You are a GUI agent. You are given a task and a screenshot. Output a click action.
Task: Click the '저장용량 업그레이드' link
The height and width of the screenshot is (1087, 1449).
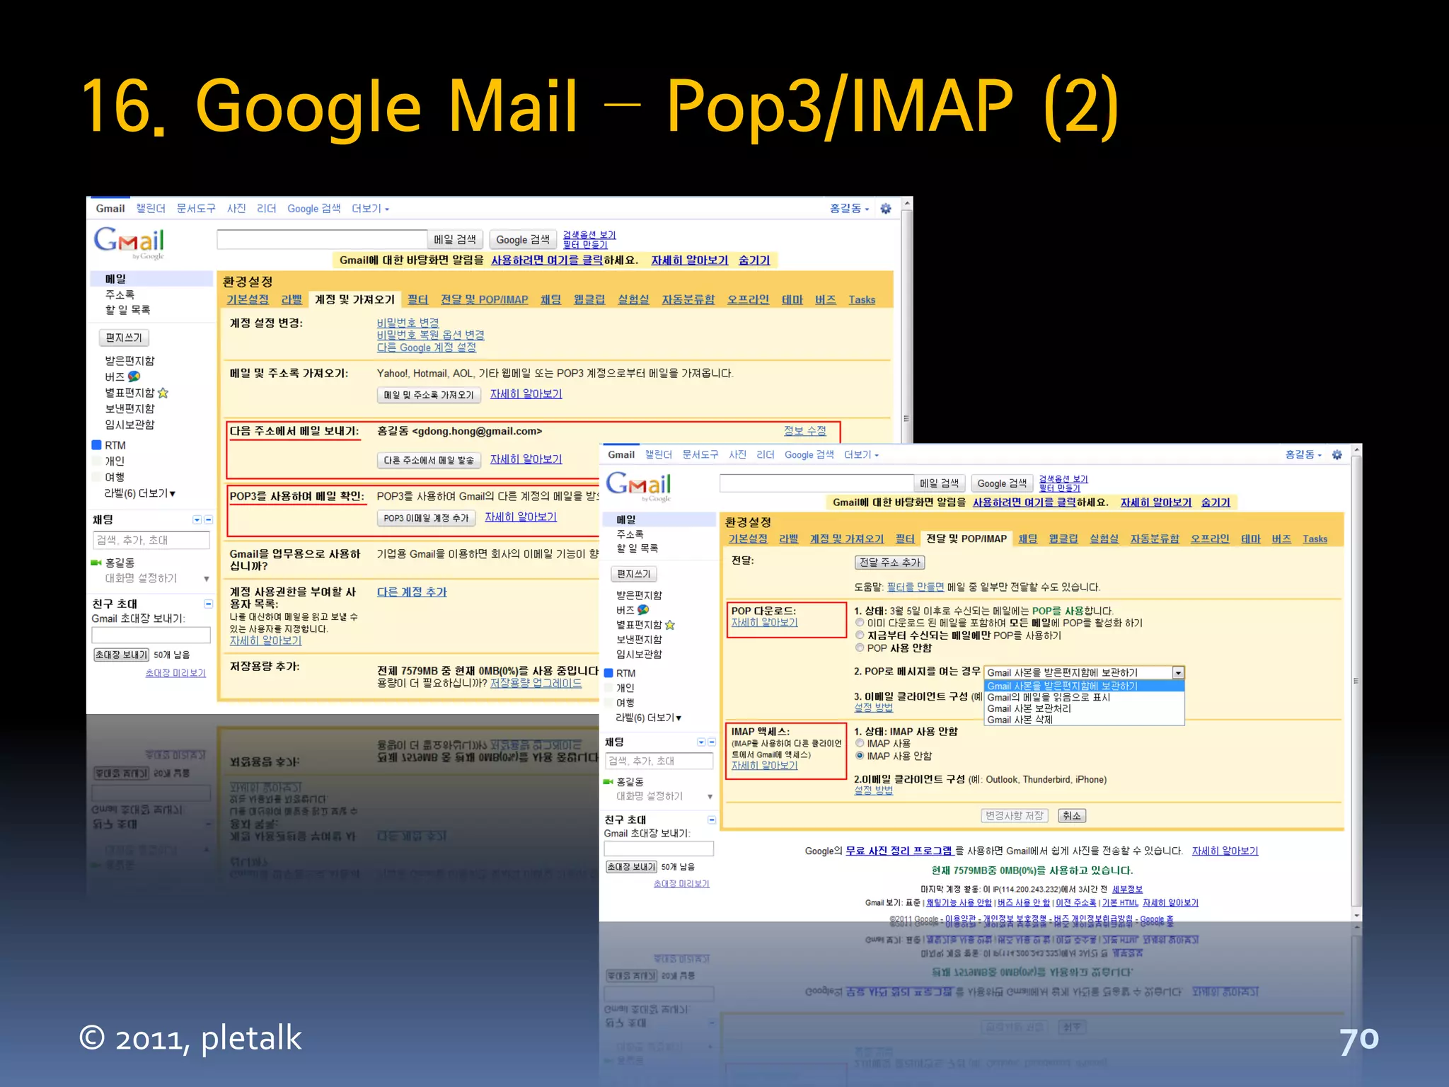pos(536,683)
